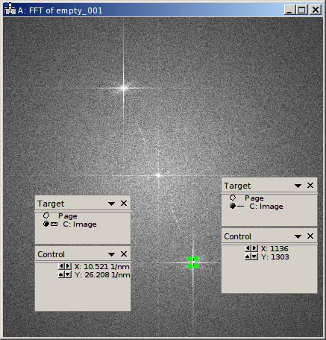Screen dimensions: 326x340
Task: Select C: Image radio with ruler icon
Action: (x=46, y=224)
